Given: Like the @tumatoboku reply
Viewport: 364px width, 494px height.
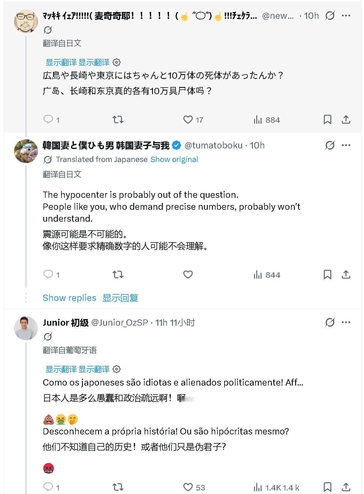Looking at the screenshot, I should 188,274.
